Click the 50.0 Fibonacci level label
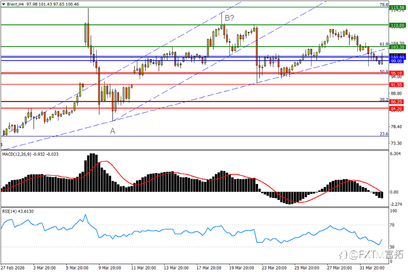This screenshot has width=408, height=272. (384, 71)
